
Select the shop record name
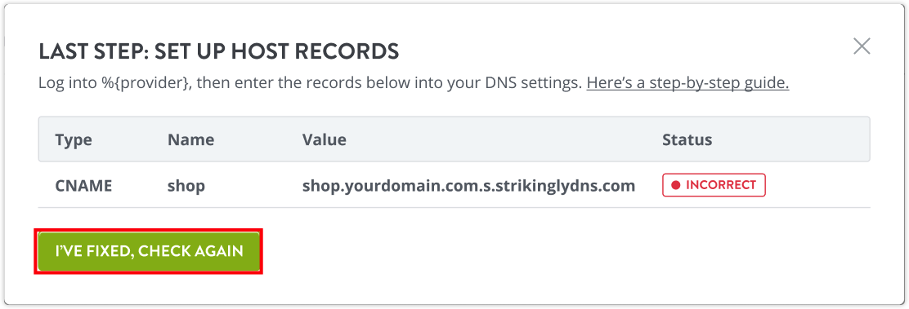(186, 186)
